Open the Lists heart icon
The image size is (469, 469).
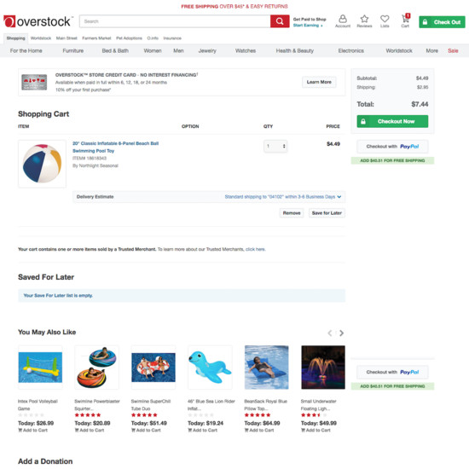tap(385, 21)
